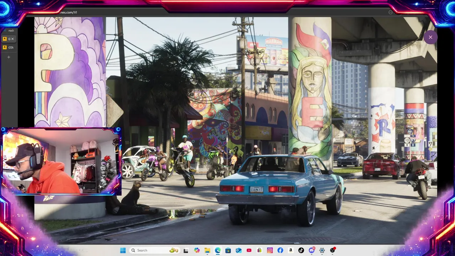455x256 pixels.
Task: Open Outlook from the taskbar
Action: coord(239,250)
